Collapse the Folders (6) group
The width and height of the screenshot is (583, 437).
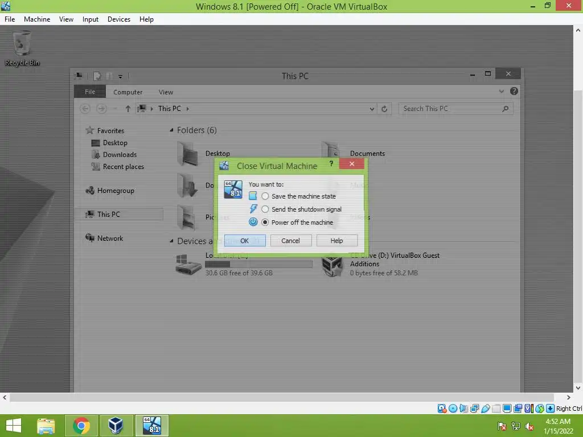[x=171, y=130]
